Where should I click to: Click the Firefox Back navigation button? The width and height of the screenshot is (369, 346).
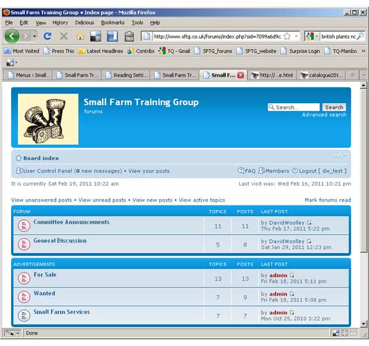coord(12,36)
